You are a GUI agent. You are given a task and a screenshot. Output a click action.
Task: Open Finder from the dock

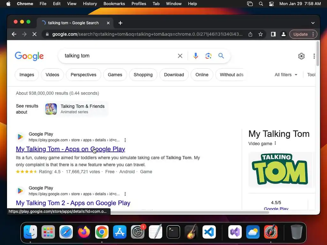[30, 232]
